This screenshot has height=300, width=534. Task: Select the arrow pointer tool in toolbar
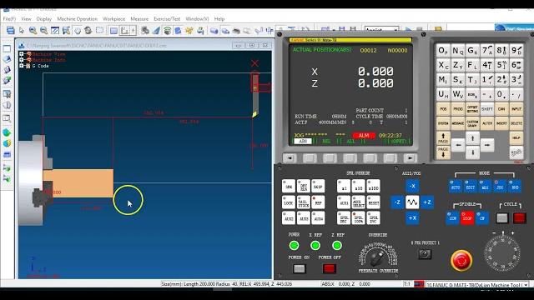coord(22,31)
